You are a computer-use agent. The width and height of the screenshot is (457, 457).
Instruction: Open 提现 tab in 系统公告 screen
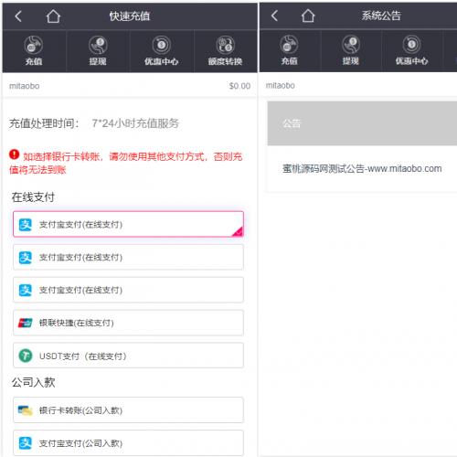click(x=351, y=50)
